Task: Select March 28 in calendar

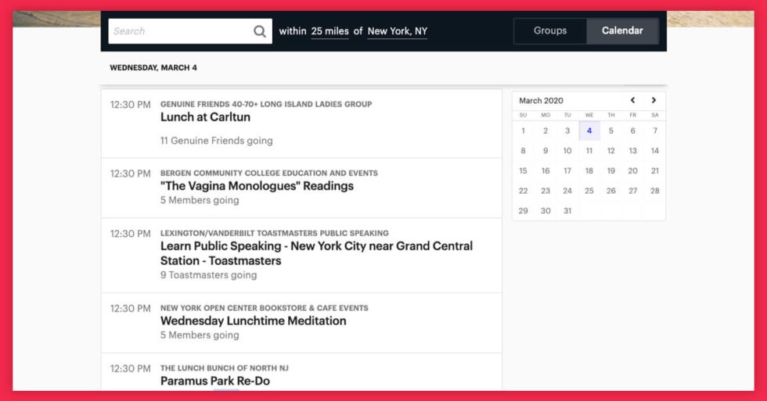Action: coord(655,191)
